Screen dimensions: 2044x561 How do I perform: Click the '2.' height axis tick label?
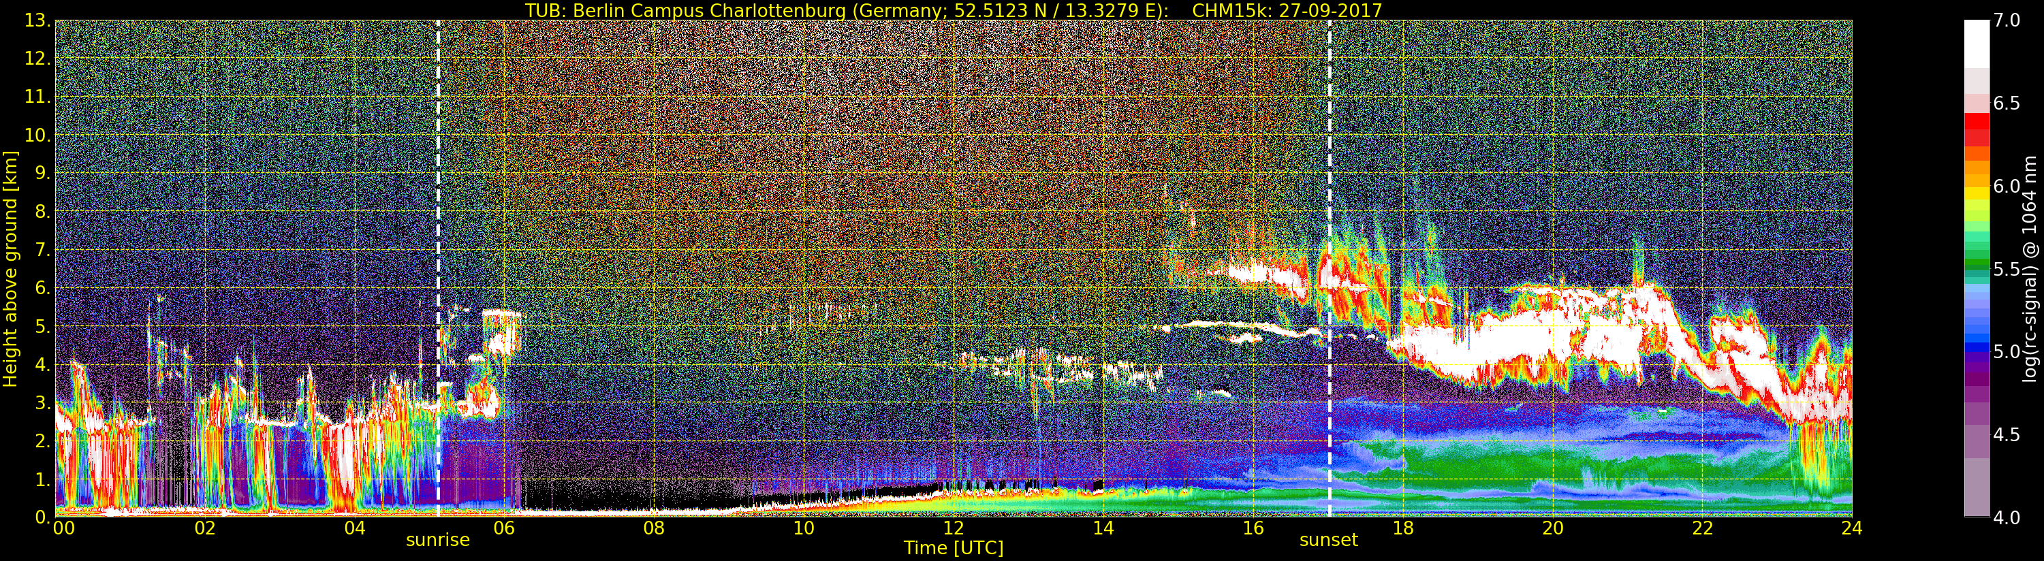coord(43,440)
